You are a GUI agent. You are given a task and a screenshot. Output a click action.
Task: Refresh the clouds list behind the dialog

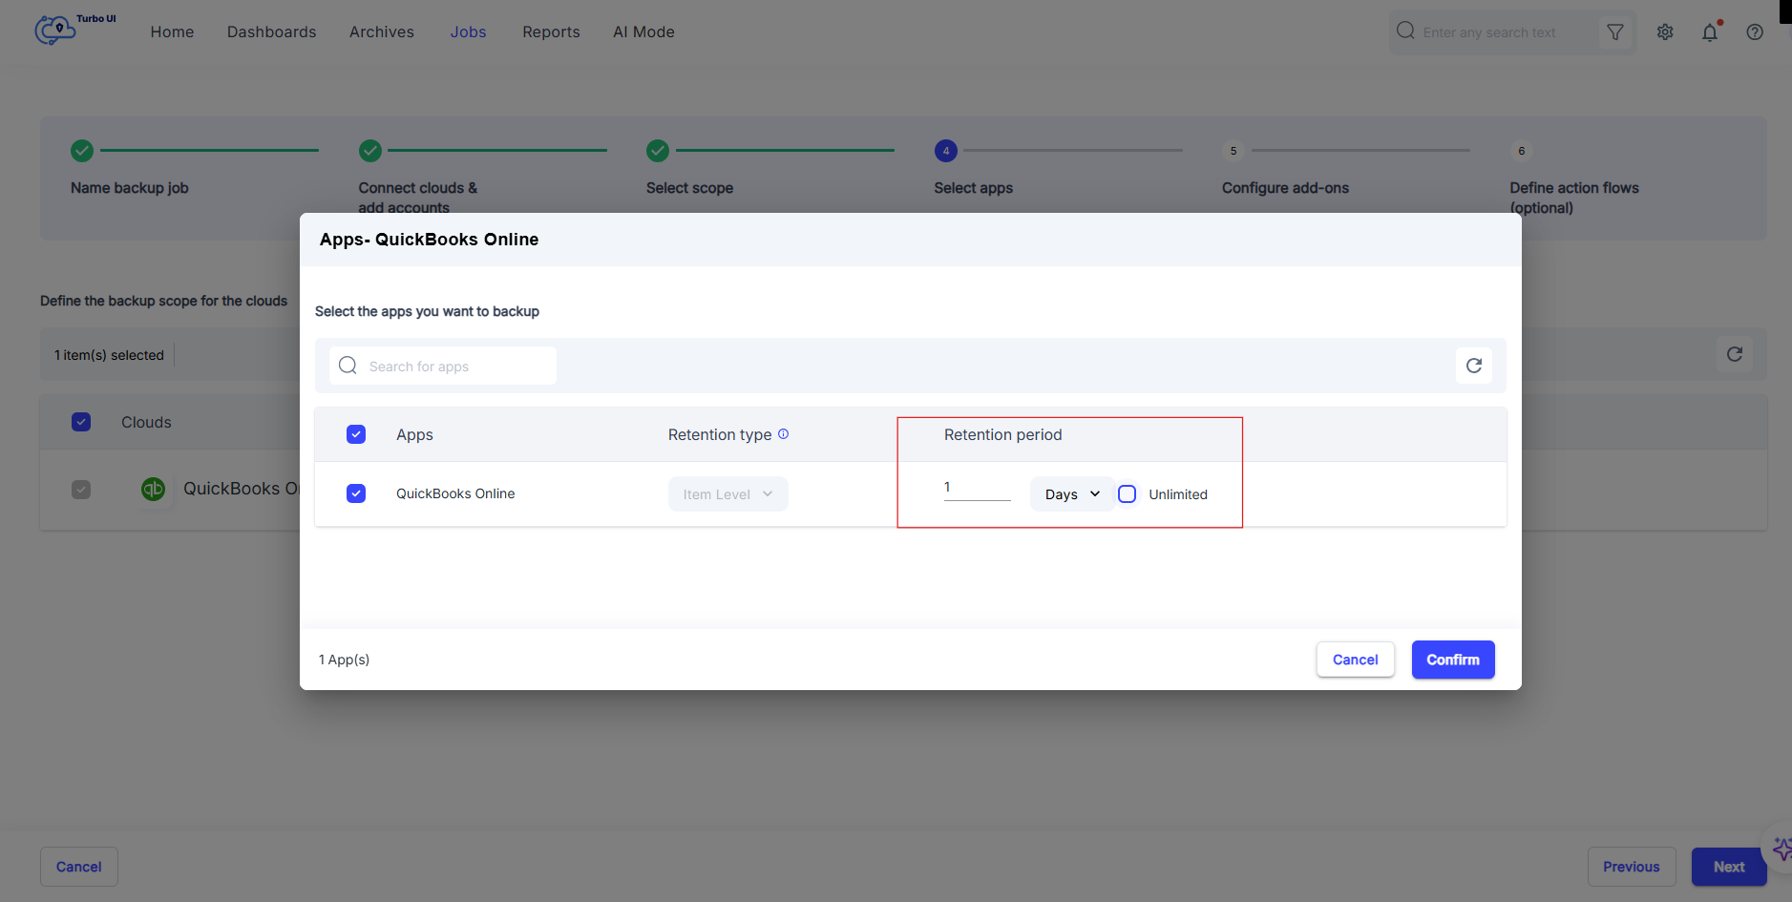[1735, 354]
